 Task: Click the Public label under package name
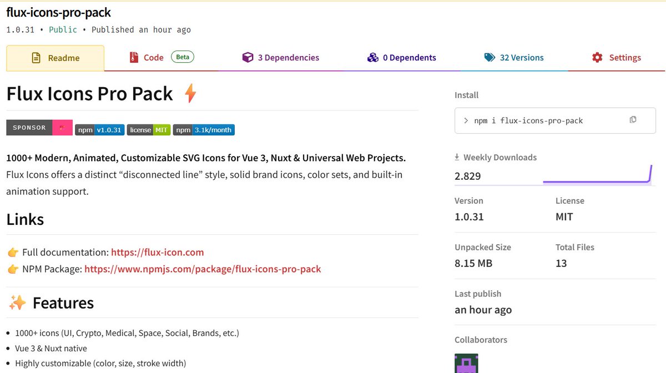pyautogui.click(x=63, y=29)
